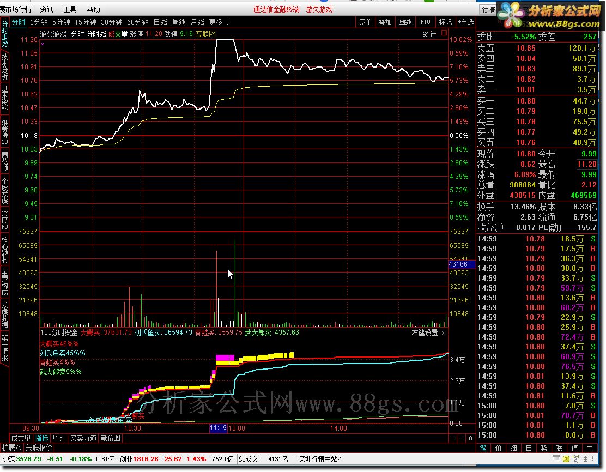Click the 叠加 overlay button
606x472 pixels.
385,22
